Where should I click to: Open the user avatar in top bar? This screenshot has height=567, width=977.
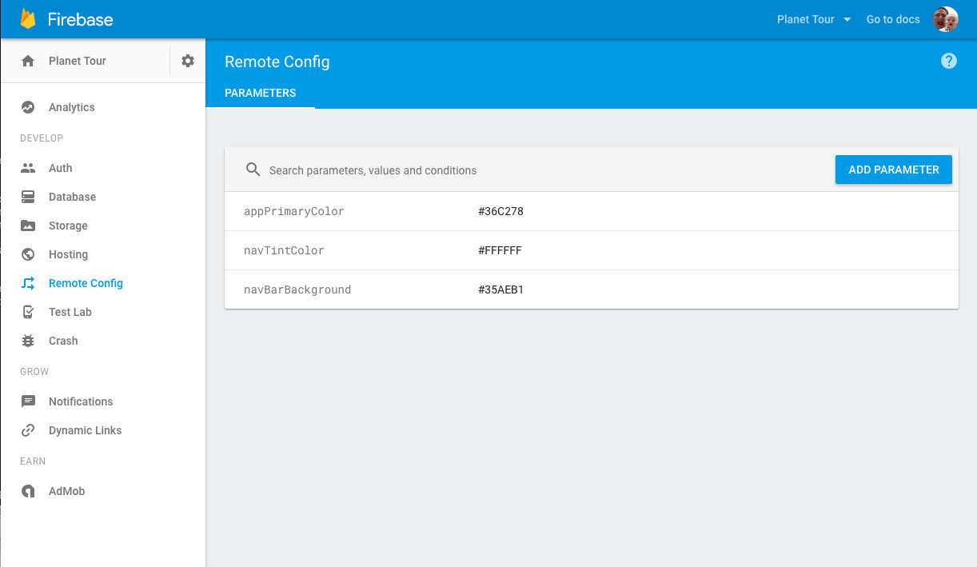[946, 19]
